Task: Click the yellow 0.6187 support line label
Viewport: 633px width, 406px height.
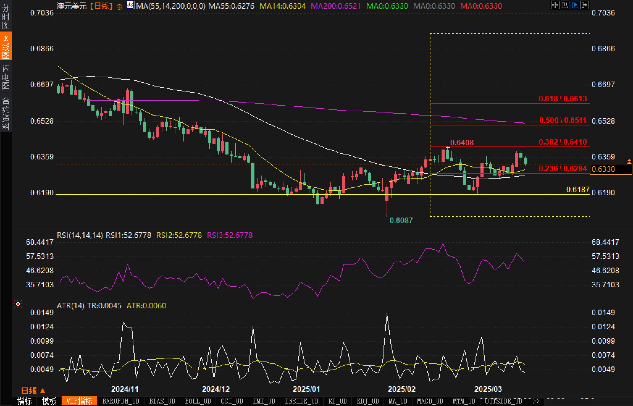Action: (x=578, y=189)
